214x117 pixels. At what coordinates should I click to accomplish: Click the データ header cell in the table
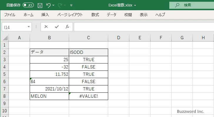click(49, 52)
